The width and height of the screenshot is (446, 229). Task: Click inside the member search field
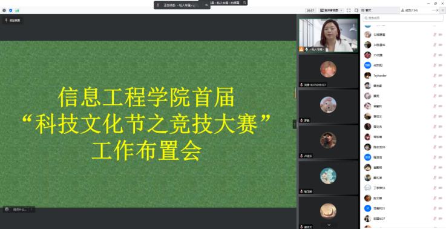pyautogui.click(x=402, y=18)
